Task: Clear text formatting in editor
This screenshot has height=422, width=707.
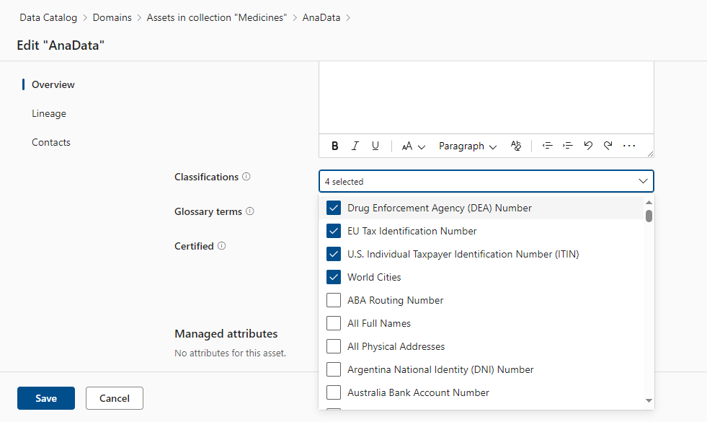Action: (516, 146)
